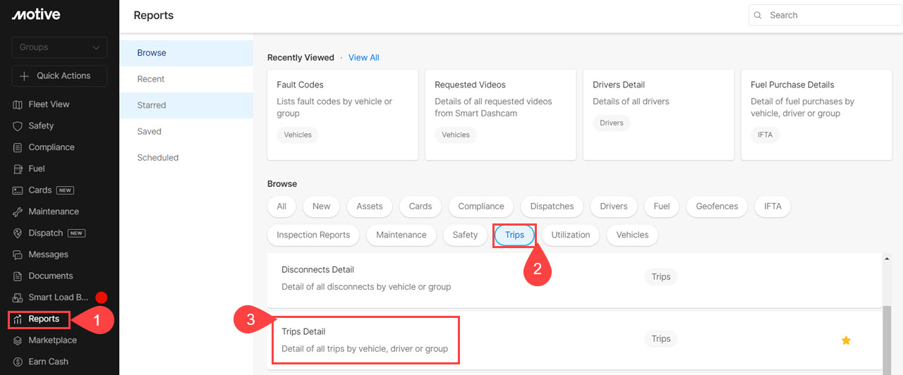Viewport: 903px width, 375px height.
Task: Click the Messages icon in sidebar
Action: click(x=18, y=254)
